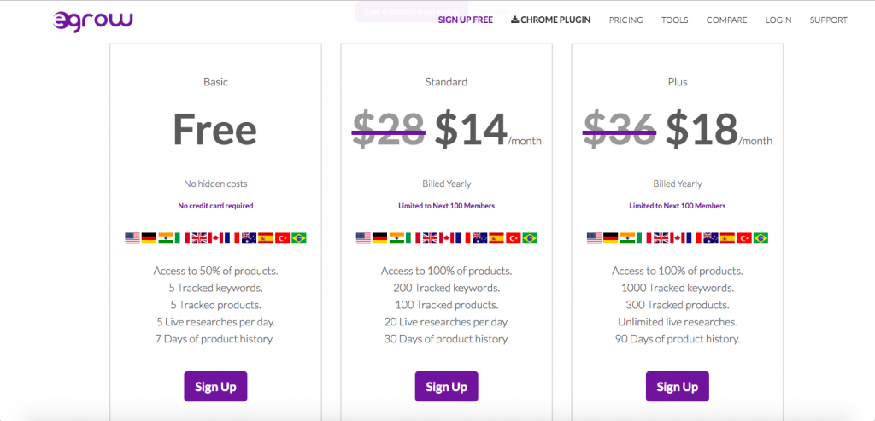Open the Tools menu item
The height and width of the screenshot is (421, 875).
tap(675, 20)
